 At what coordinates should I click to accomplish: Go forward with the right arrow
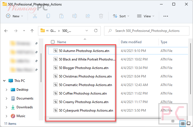coord(16,31)
